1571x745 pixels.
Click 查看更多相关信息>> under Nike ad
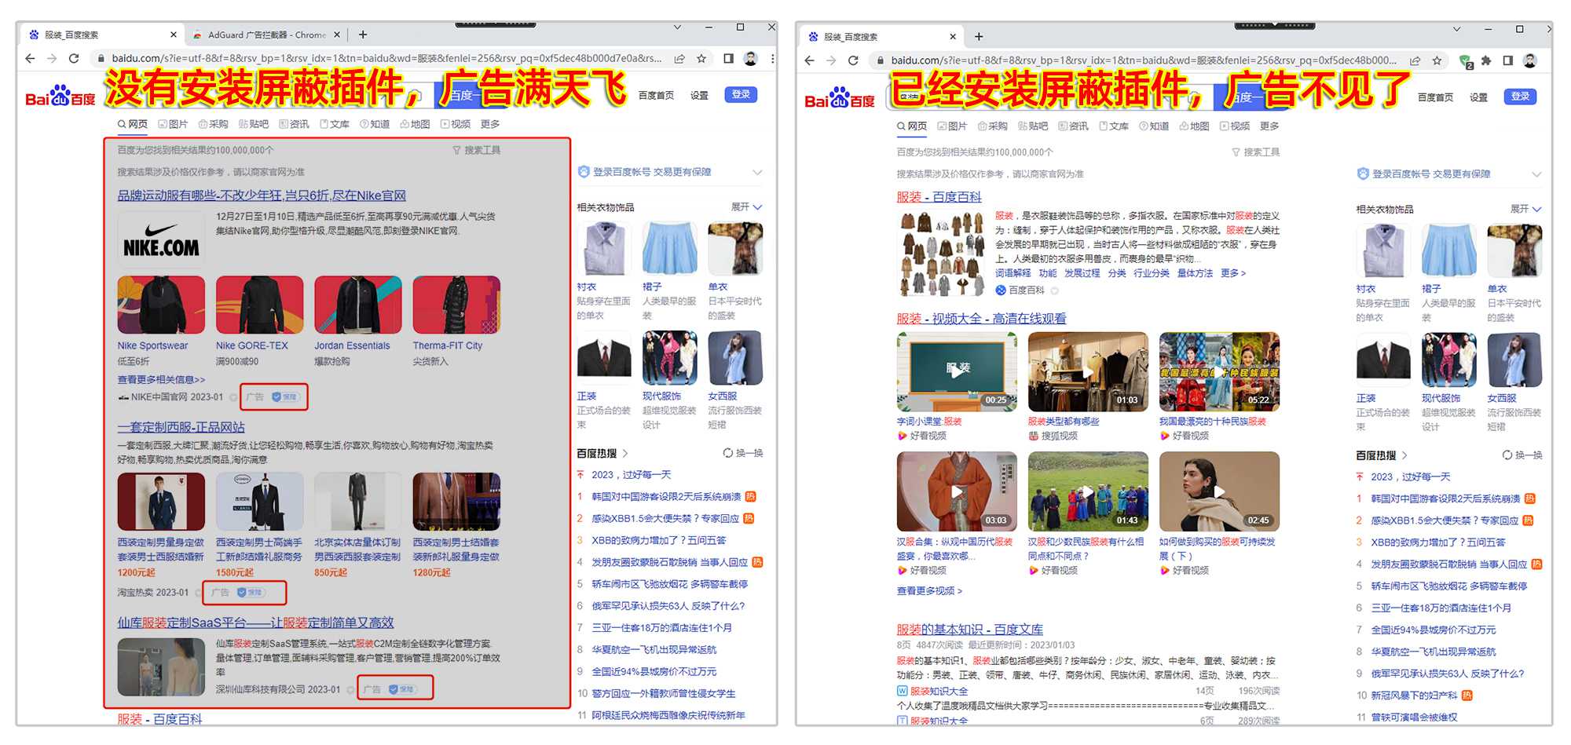click(x=161, y=379)
